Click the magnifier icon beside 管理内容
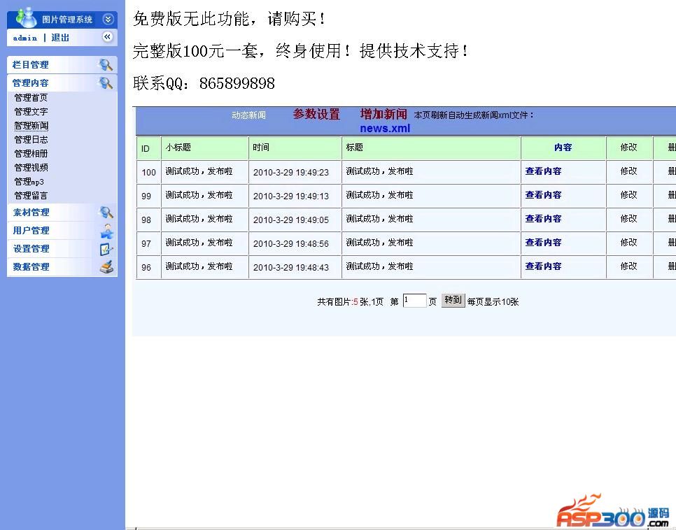Viewport: 676px width, 530px height. click(106, 83)
